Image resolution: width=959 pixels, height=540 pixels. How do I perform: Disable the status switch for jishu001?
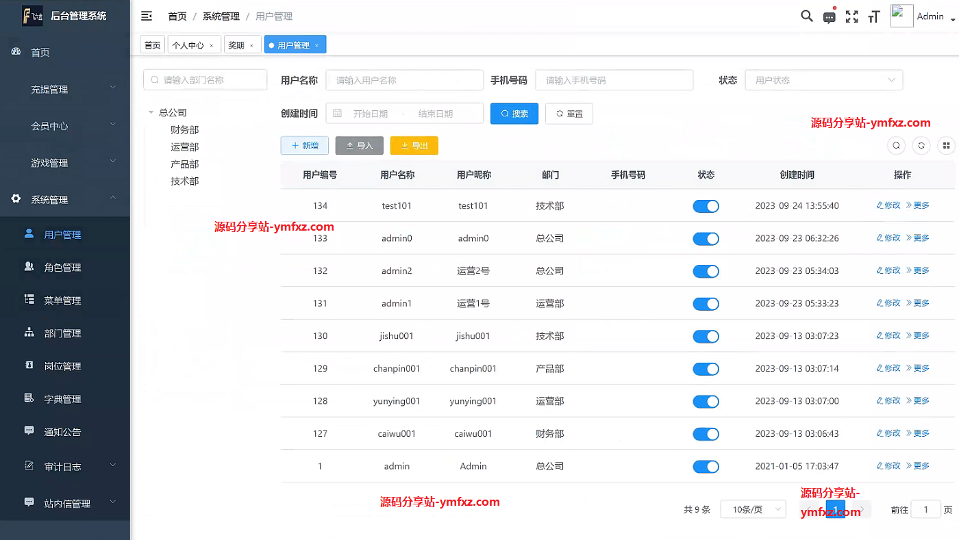pos(706,336)
